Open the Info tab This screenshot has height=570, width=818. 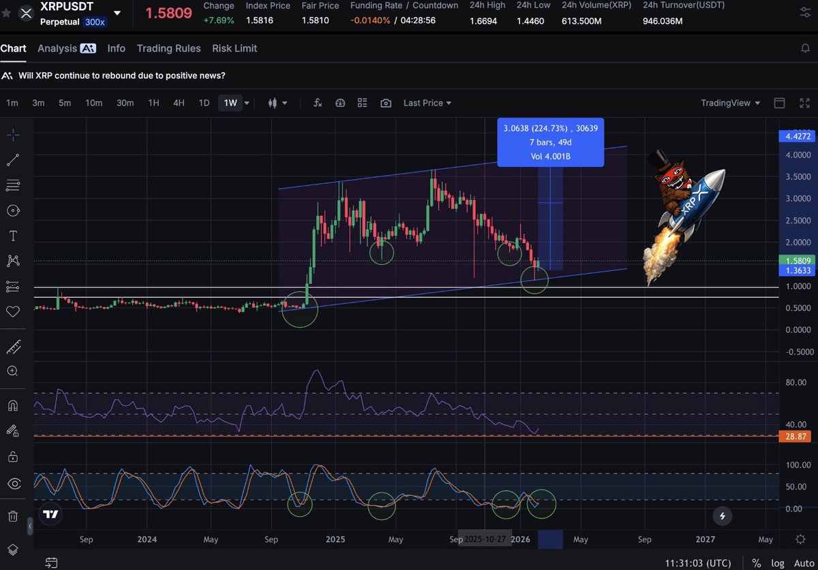pos(117,48)
